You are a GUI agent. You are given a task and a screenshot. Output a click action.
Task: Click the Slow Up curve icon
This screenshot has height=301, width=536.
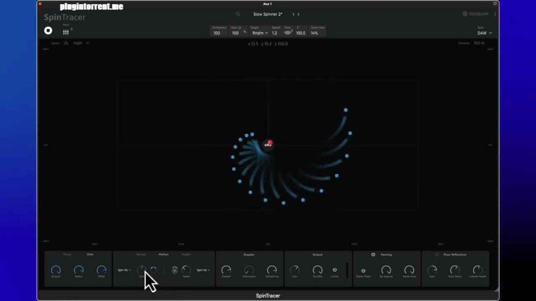click(245, 32)
